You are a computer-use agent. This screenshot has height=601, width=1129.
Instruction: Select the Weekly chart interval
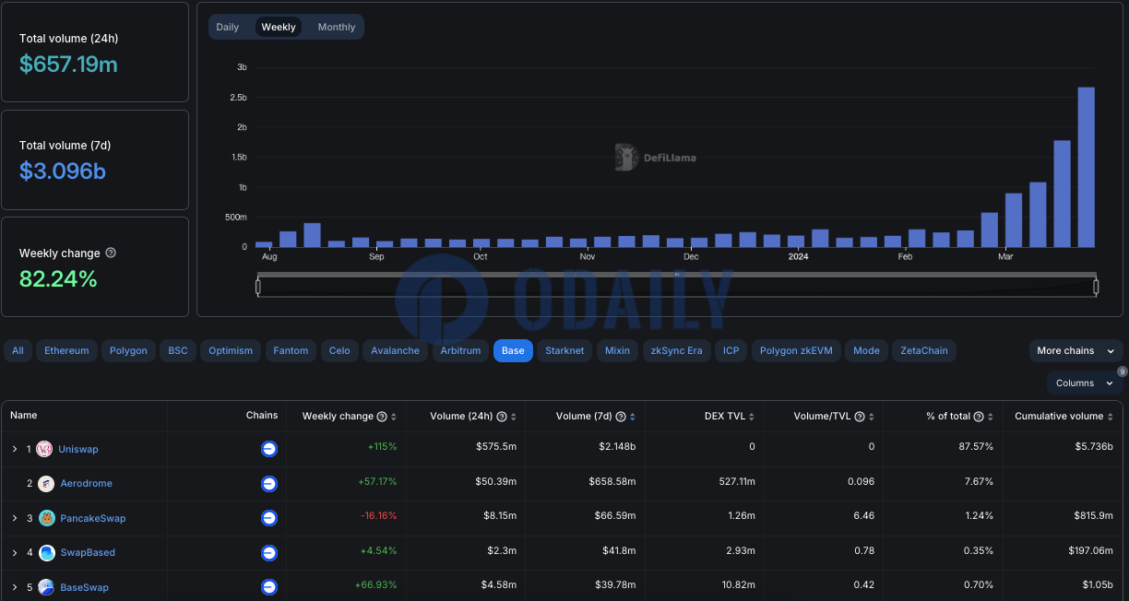pos(279,27)
